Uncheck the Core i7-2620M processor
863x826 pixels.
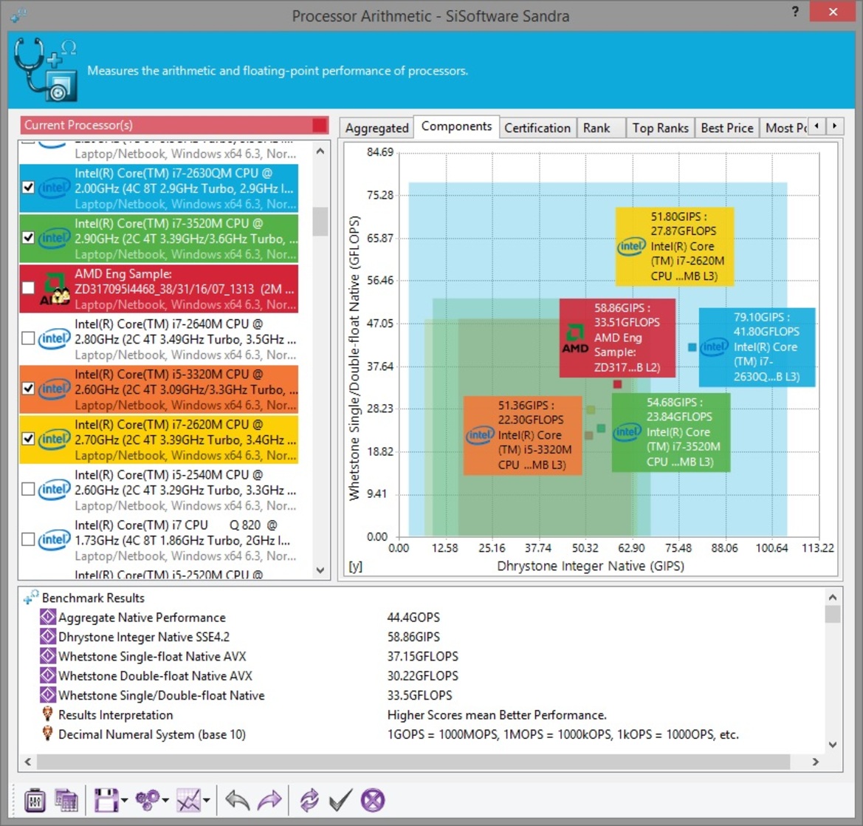click(x=28, y=439)
